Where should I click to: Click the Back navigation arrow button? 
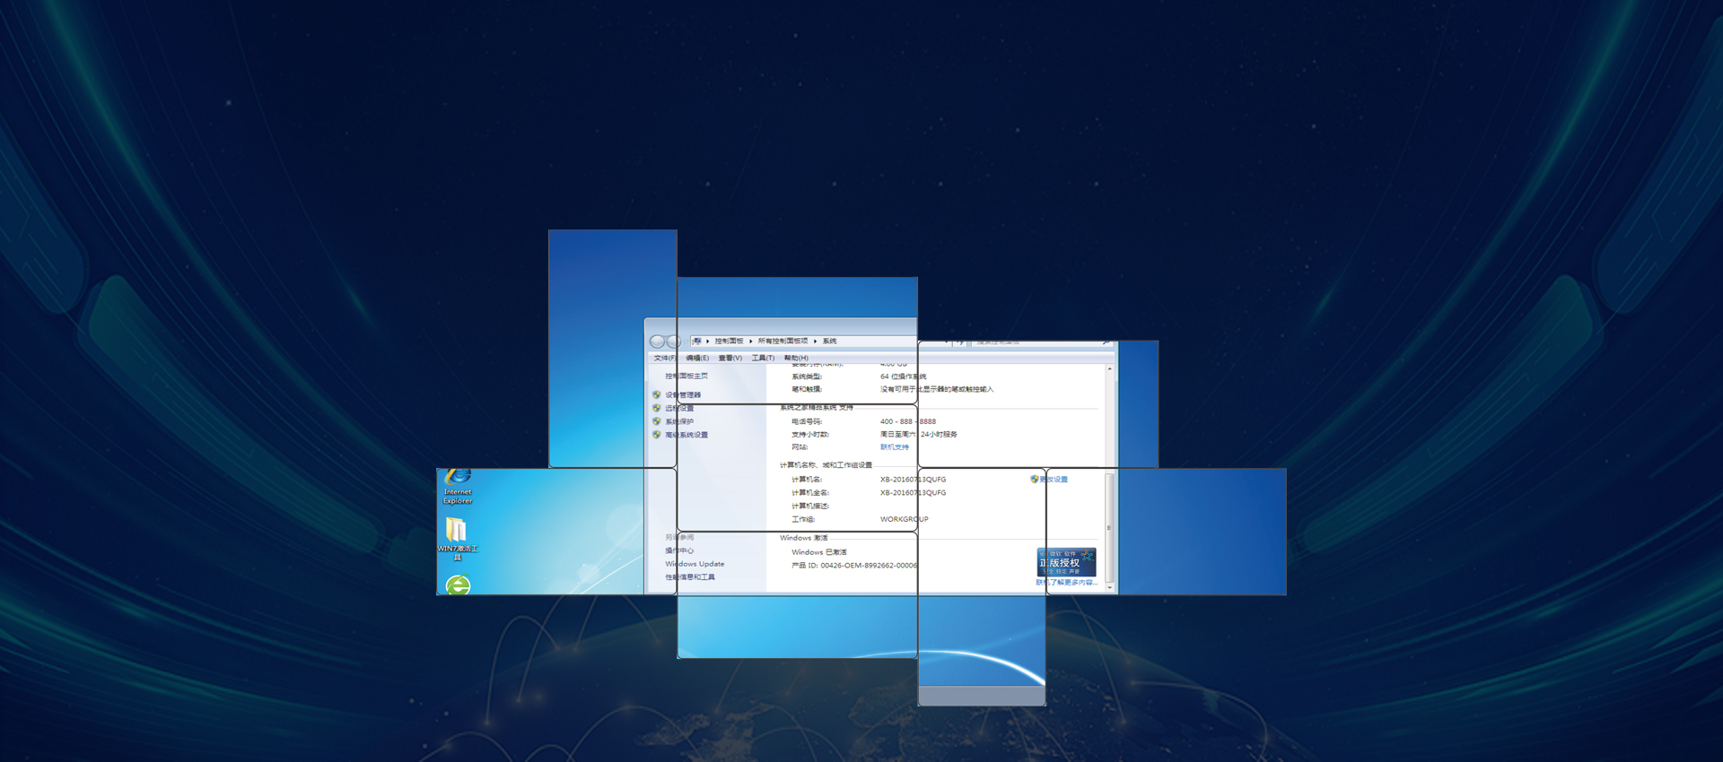[658, 342]
